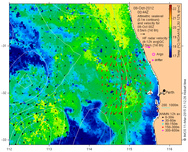Image resolution: width=188 pixels, height=152 pixels.
Task: Click the '0-30m' depth legend label
Action: pos(169,117)
